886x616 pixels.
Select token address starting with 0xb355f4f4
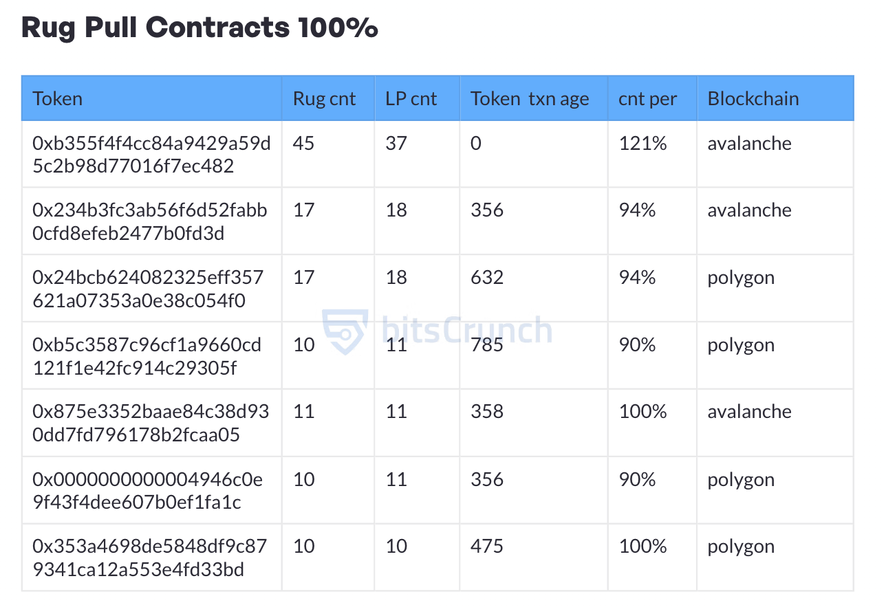click(x=151, y=155)
